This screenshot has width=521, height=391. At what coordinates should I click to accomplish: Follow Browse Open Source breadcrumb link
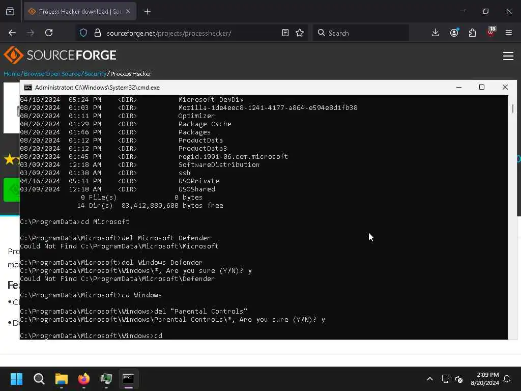pos(52,74)
